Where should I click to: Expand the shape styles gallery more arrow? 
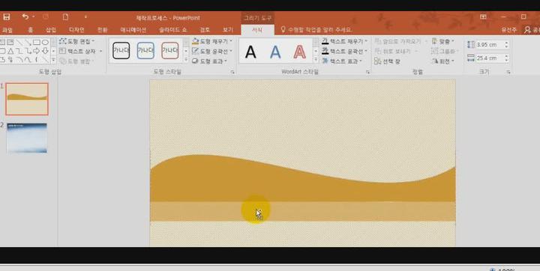[x=186, y=59]
